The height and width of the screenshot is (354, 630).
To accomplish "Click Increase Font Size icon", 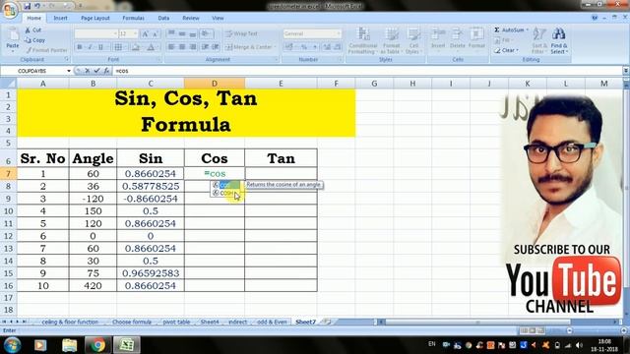I will (146, 34).
